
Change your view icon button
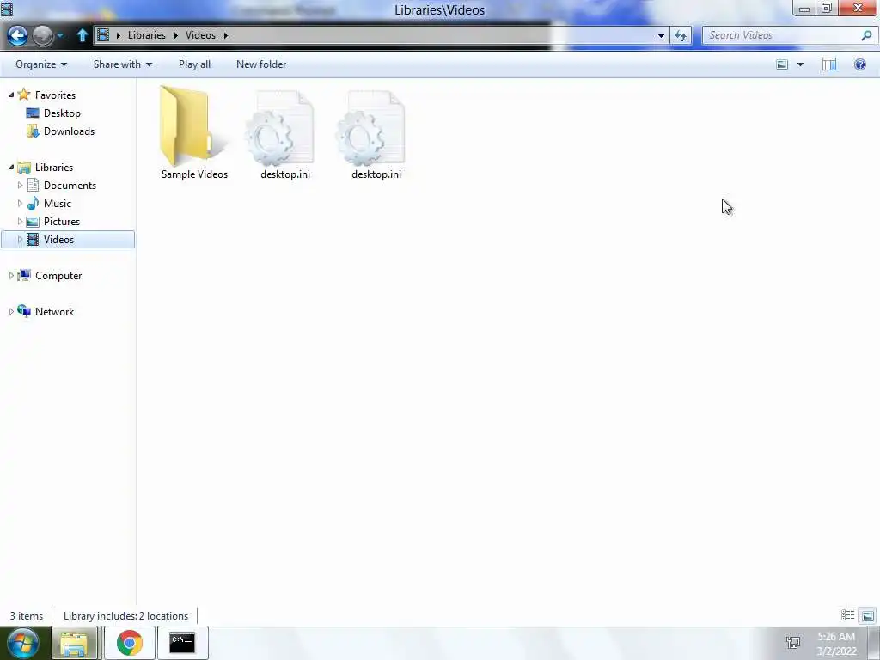pyautogui.click(x=782, y=64)
